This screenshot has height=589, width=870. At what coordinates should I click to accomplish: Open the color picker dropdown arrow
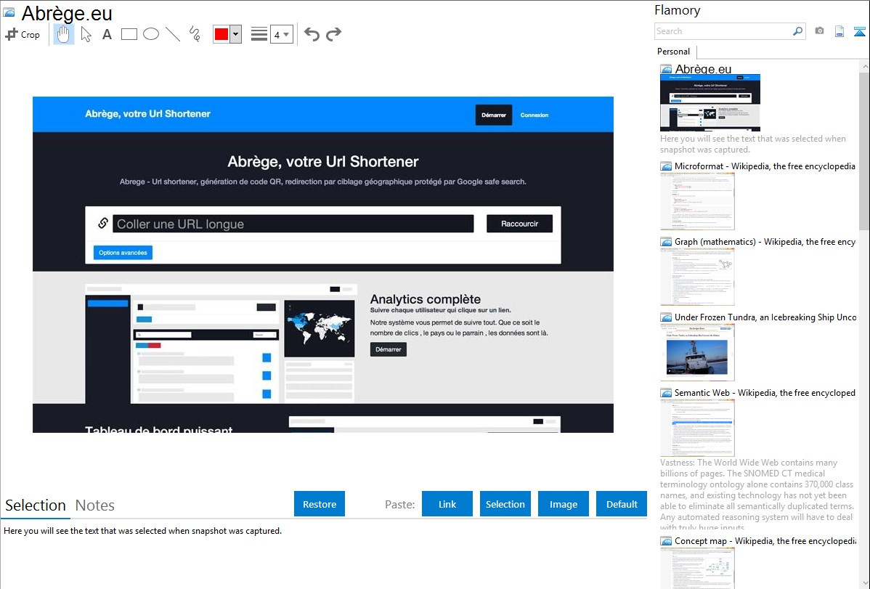[x=236, y=34]
